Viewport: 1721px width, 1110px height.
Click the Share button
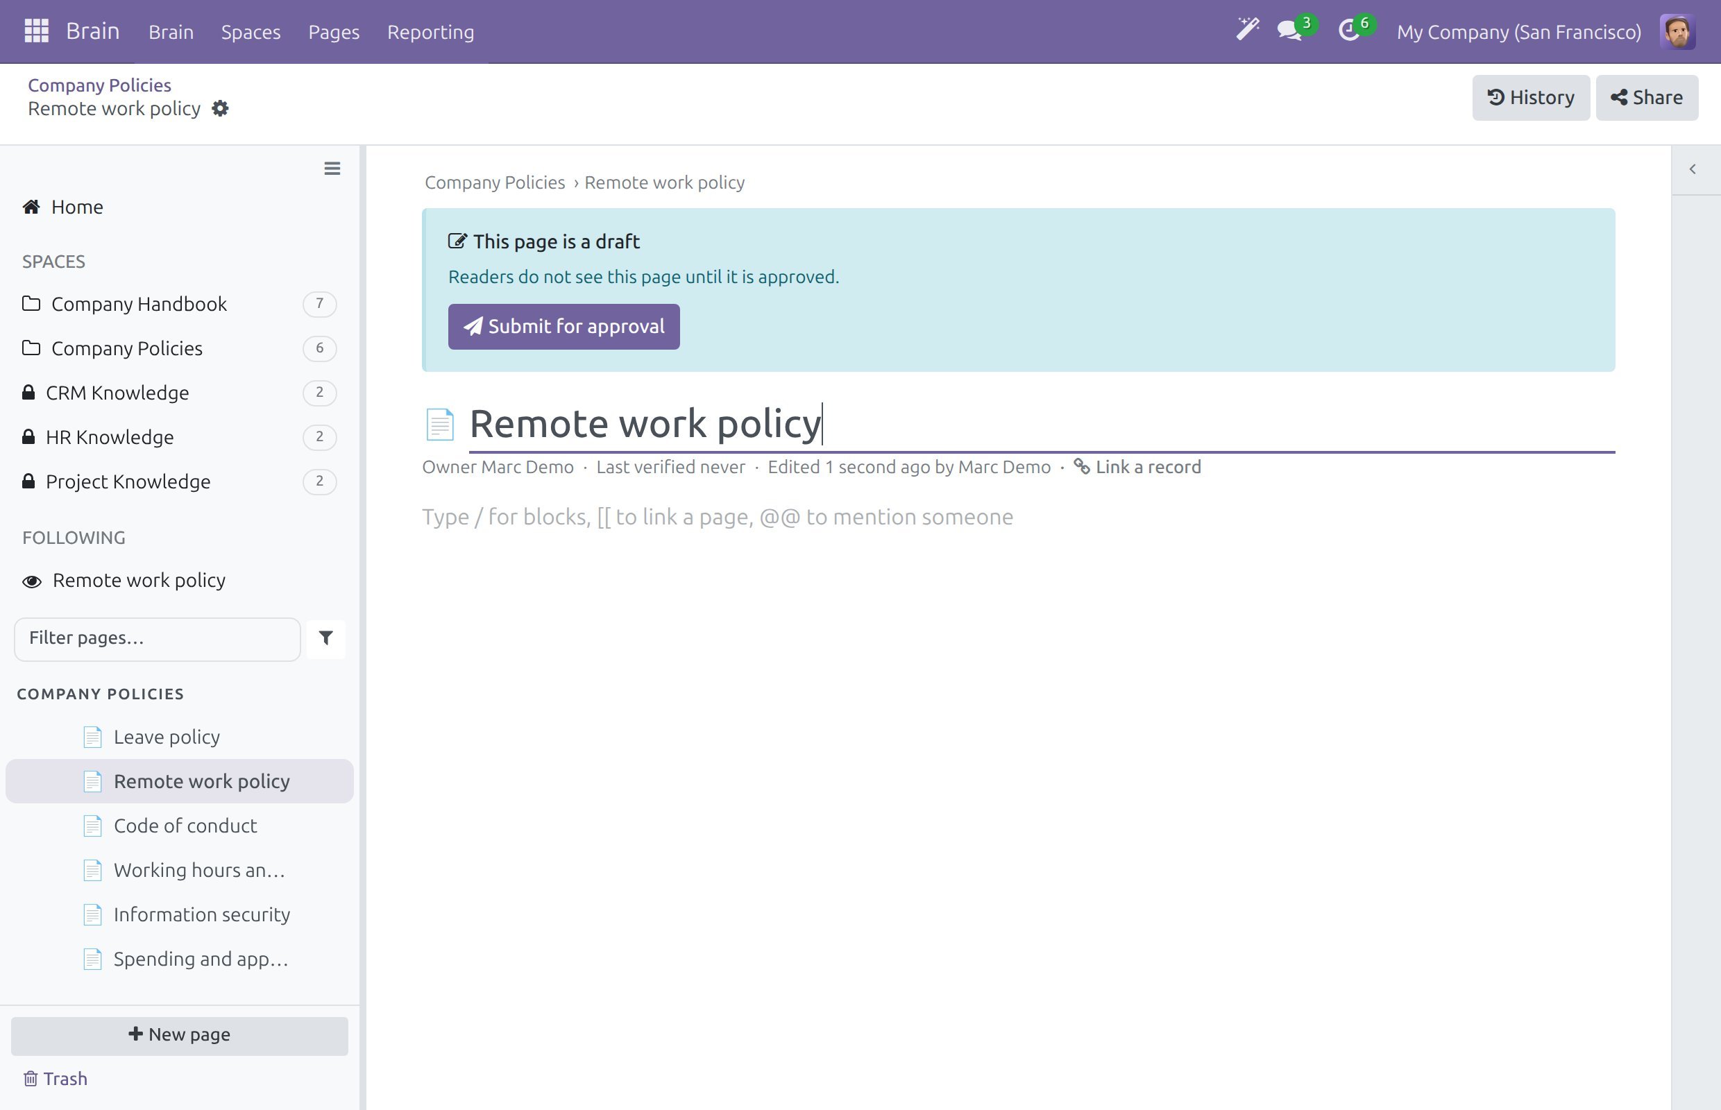point(1646,98)
